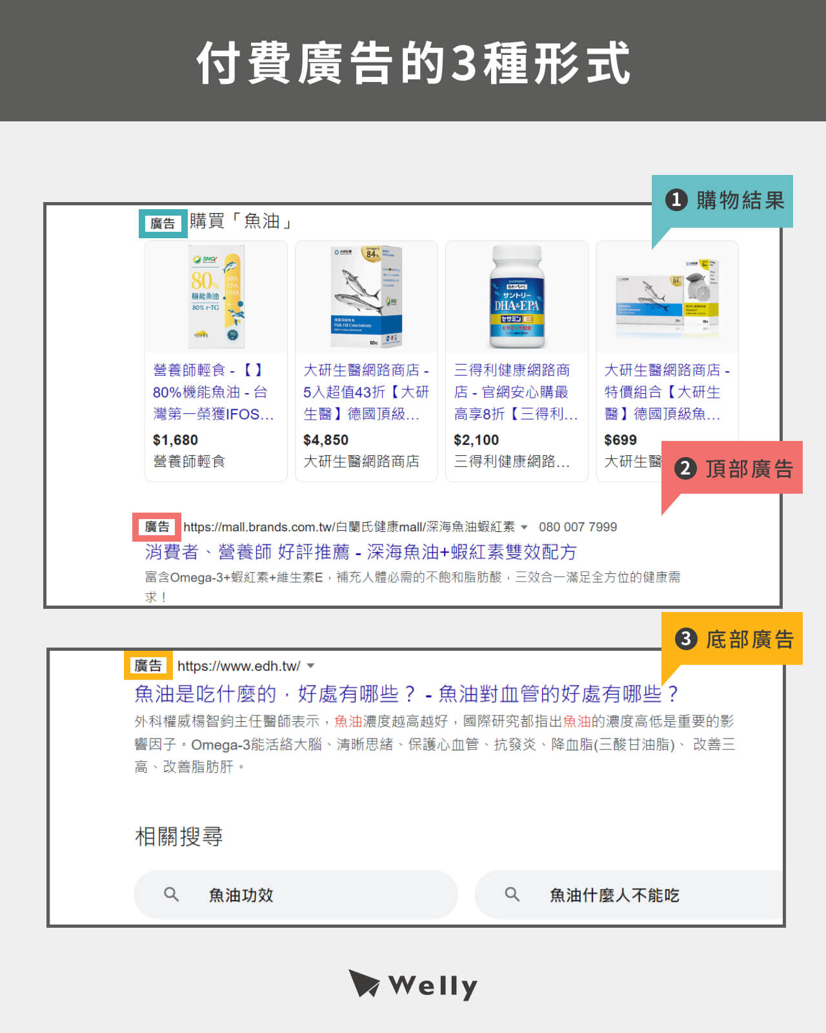Click the 營養師輕食 fish oil product image
The width and height of the screenshot is (826, 1033).
(216, 297)
